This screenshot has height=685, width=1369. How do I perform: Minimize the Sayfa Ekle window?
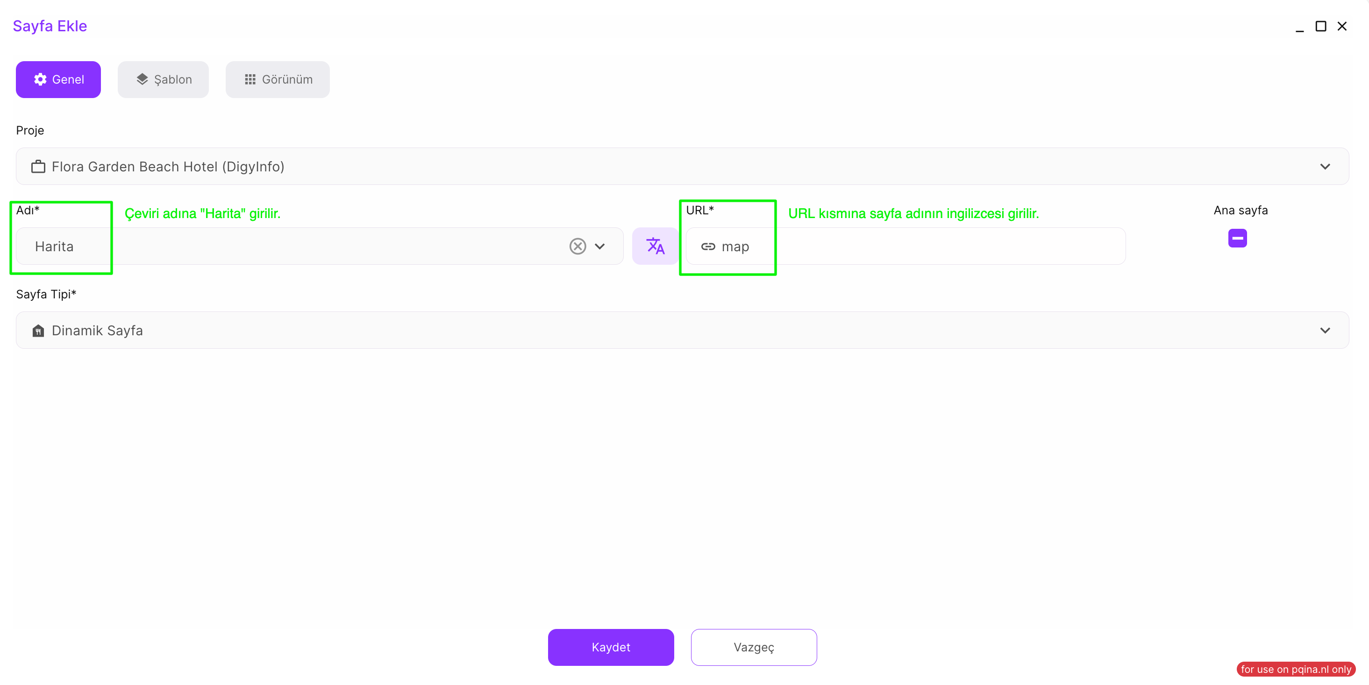(x=1299, y=27)
